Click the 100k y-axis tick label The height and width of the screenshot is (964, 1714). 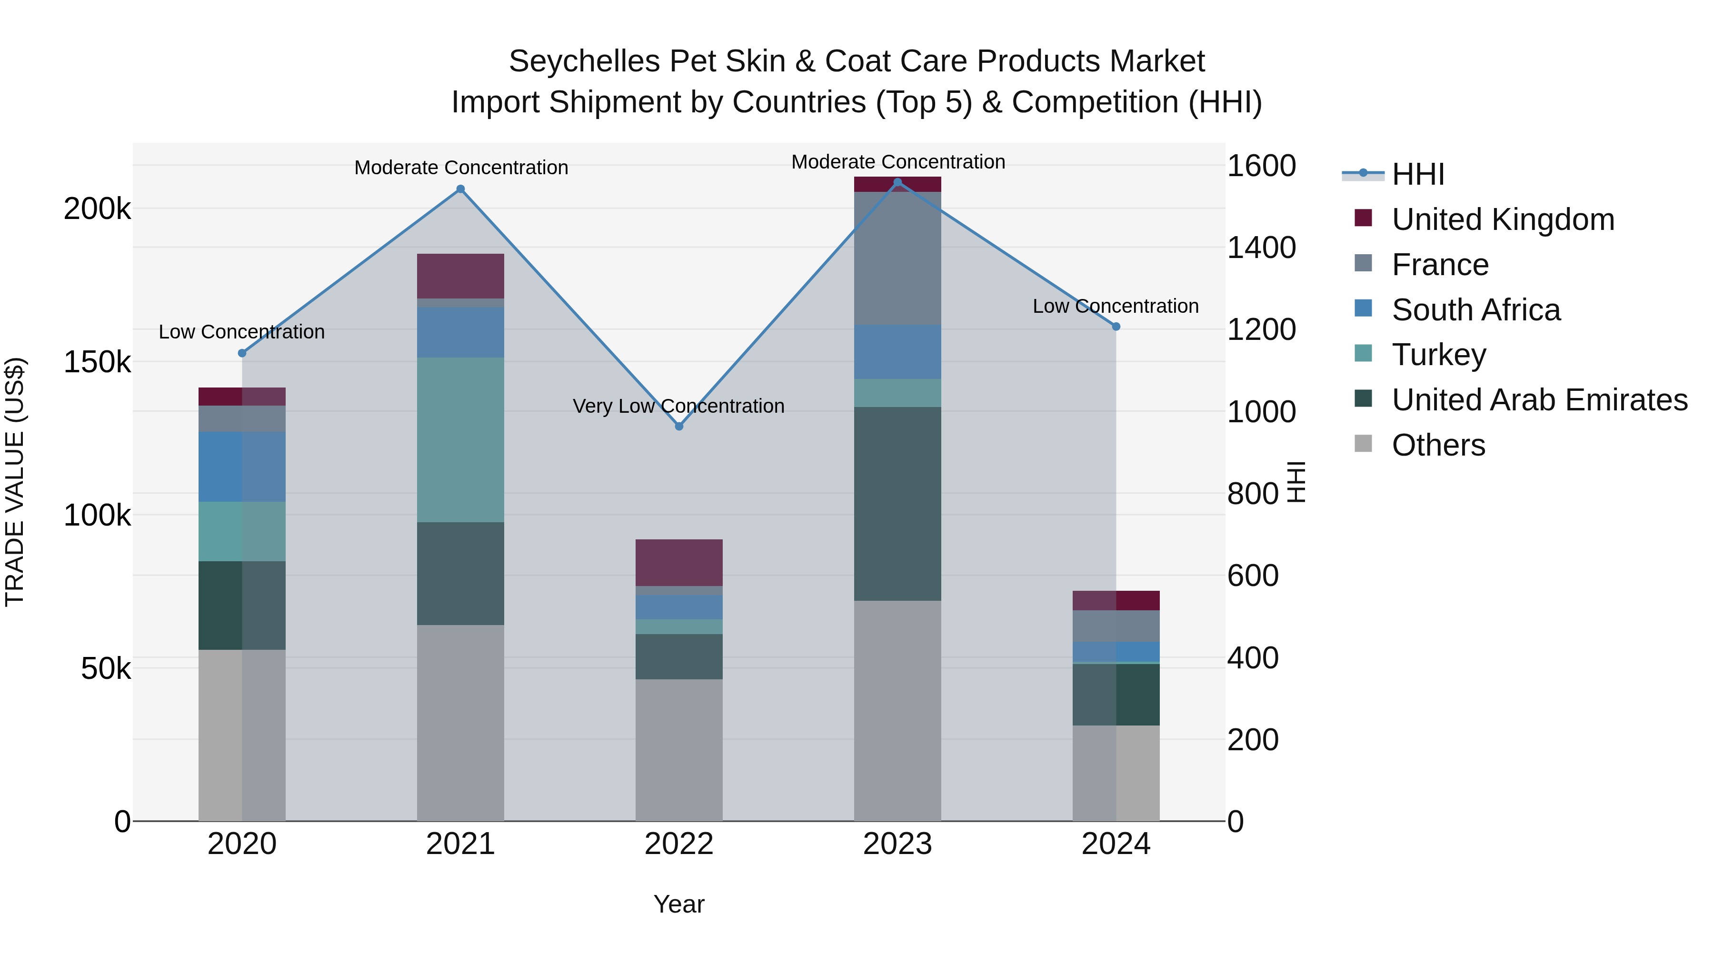(x=97, y=515)
